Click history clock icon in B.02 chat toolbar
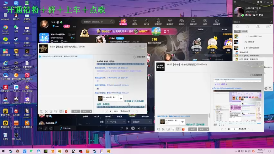The width and height of the screenshot is (274, 154). [x=61, y=111]
